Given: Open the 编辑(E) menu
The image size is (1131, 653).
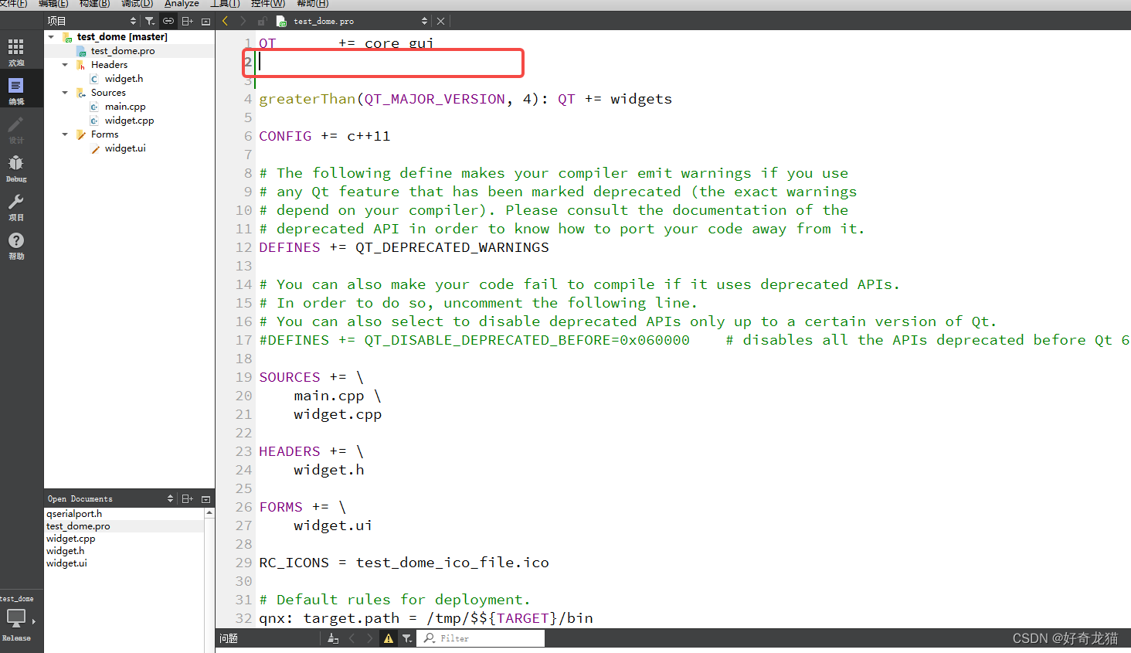Looking at the screenshot, I should coord(53,4).
